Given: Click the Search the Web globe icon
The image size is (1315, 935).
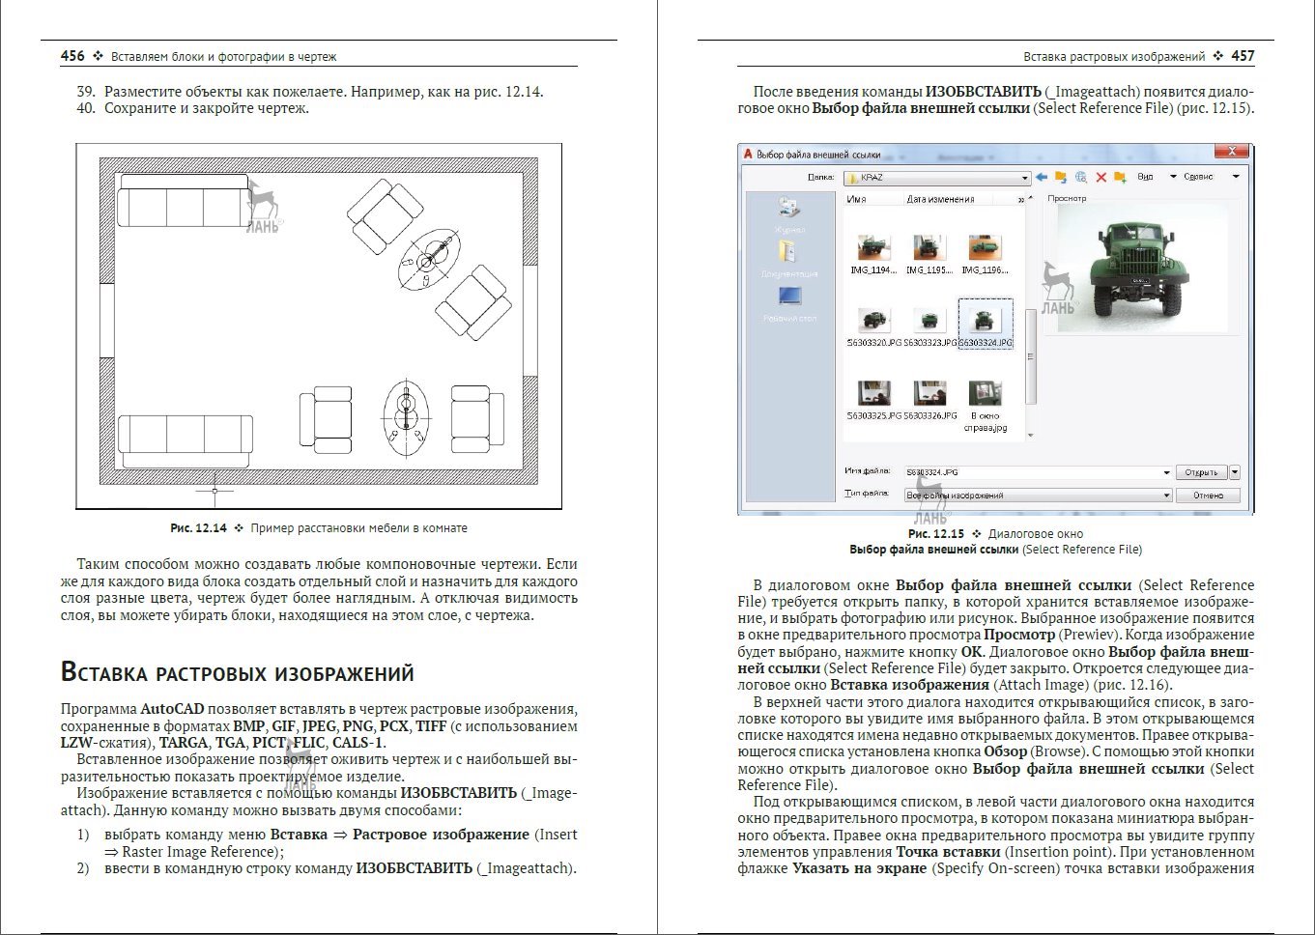Looking at the screenshot, I should coord(1080,178).
